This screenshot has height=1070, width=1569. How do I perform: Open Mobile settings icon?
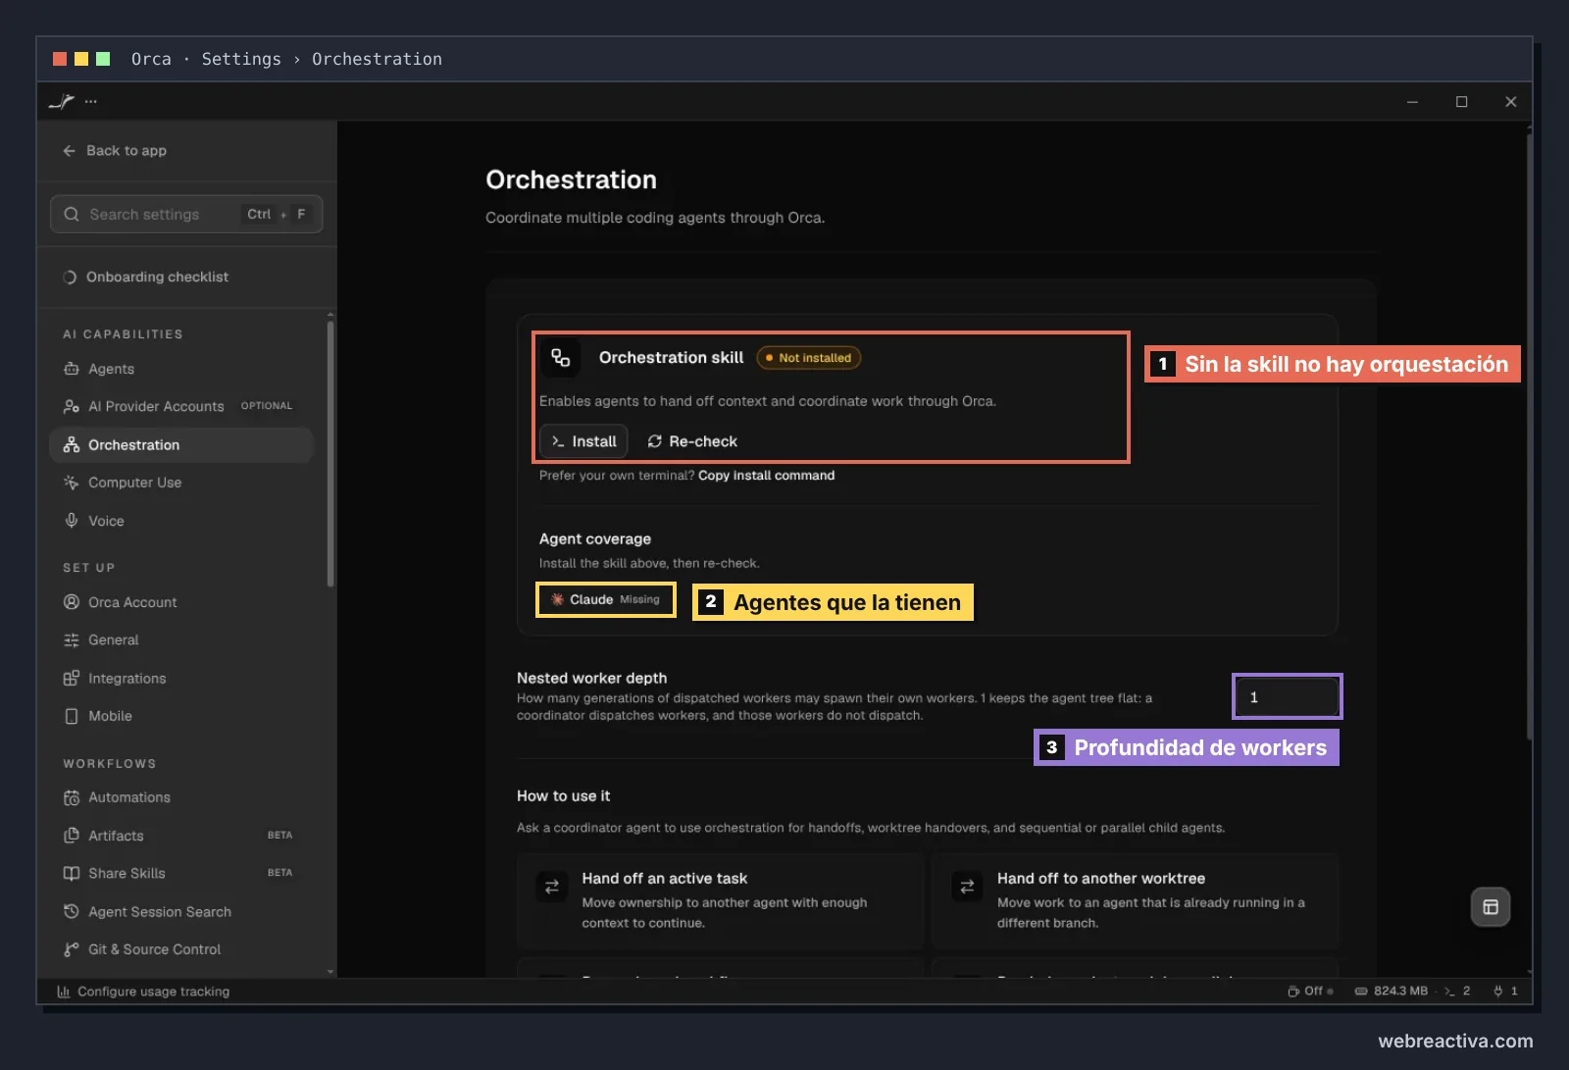click(72, 716)
